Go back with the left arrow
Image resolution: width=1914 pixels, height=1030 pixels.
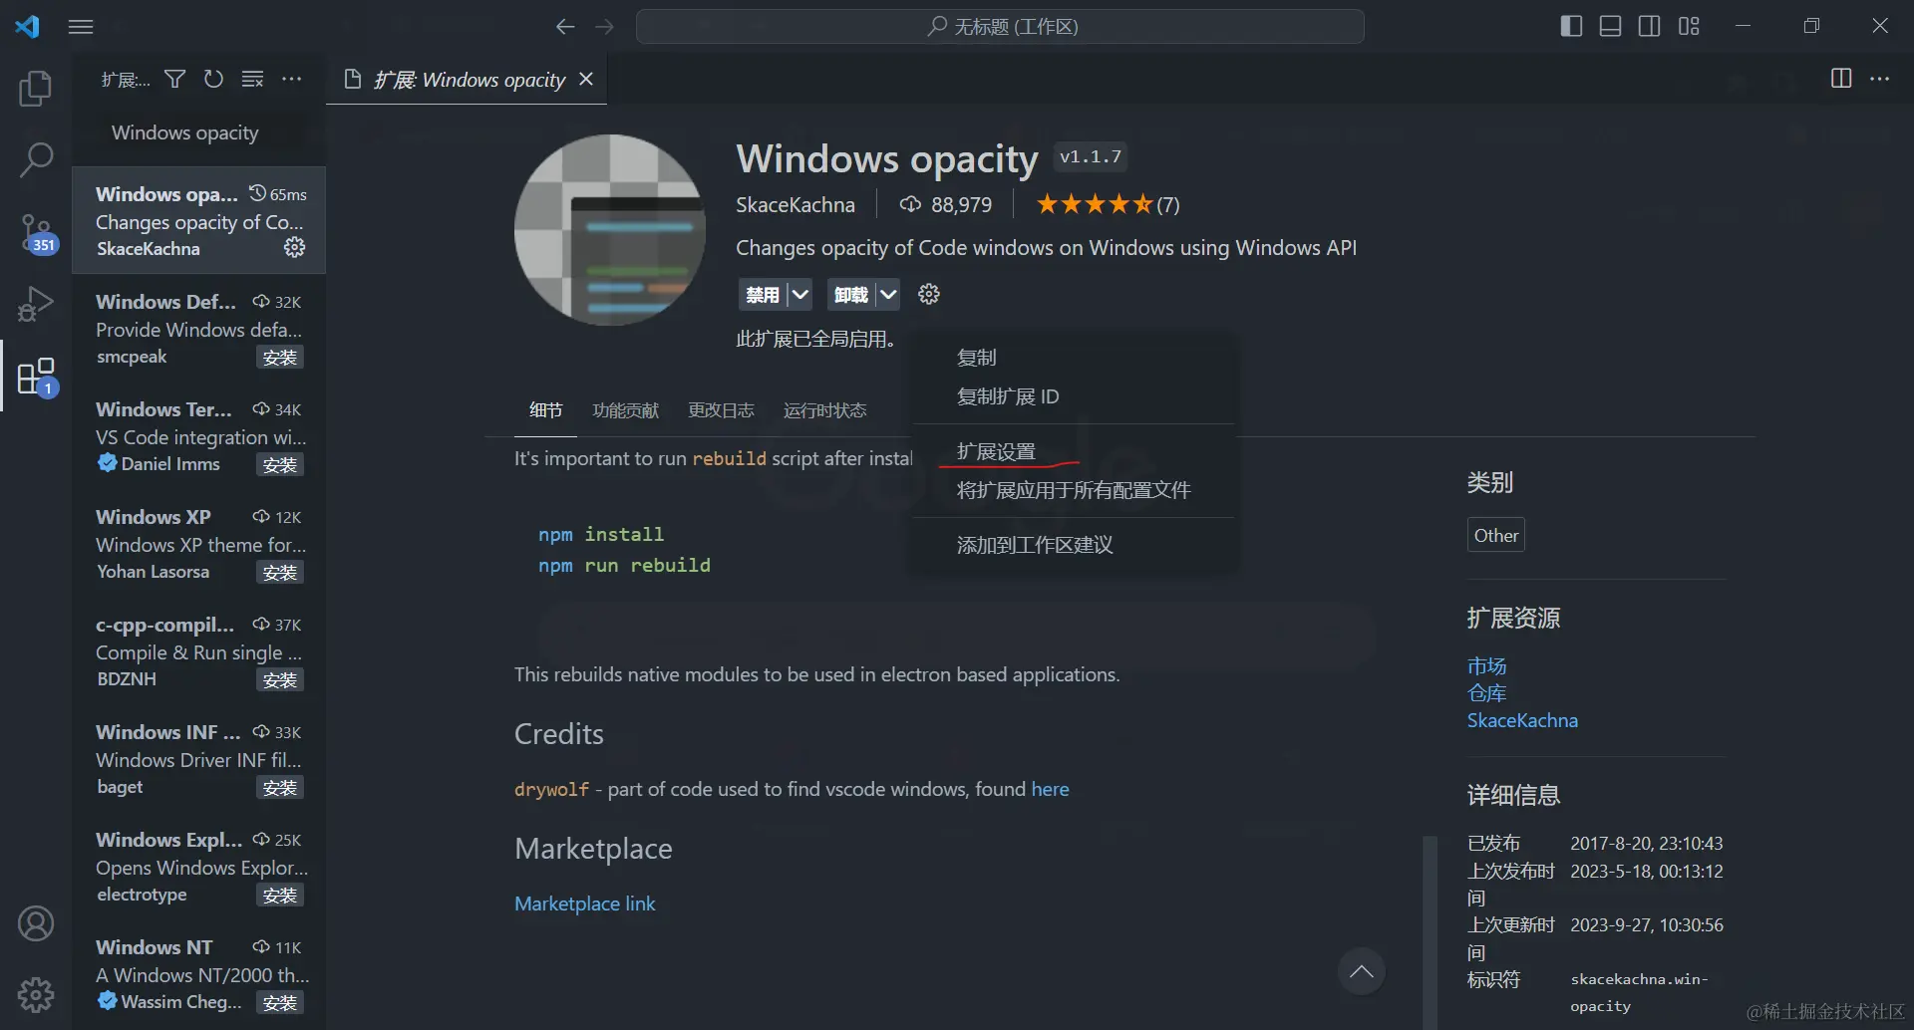pos(565,27)
